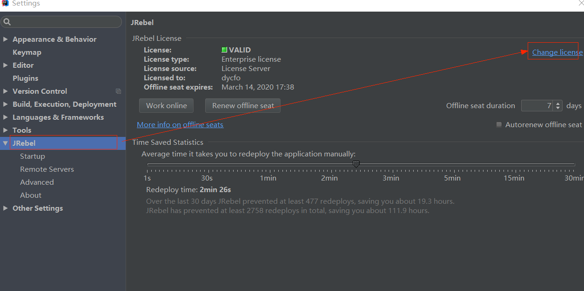Collapse the JRebel settings section
This screenshot has width=584, height=291.
coord(6,143)
